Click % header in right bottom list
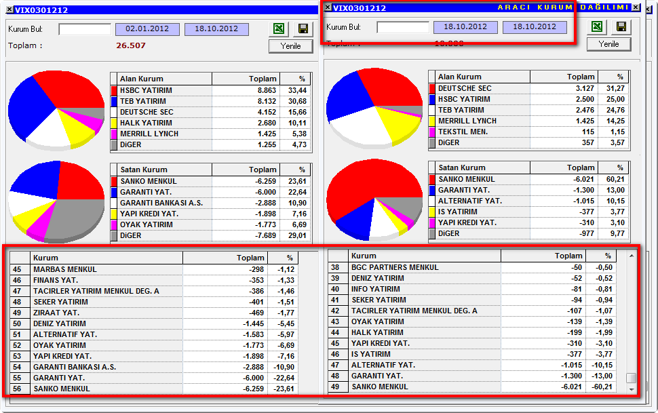Image resolution: width=658 pixels, height=413 pixels. pos(601,256)
